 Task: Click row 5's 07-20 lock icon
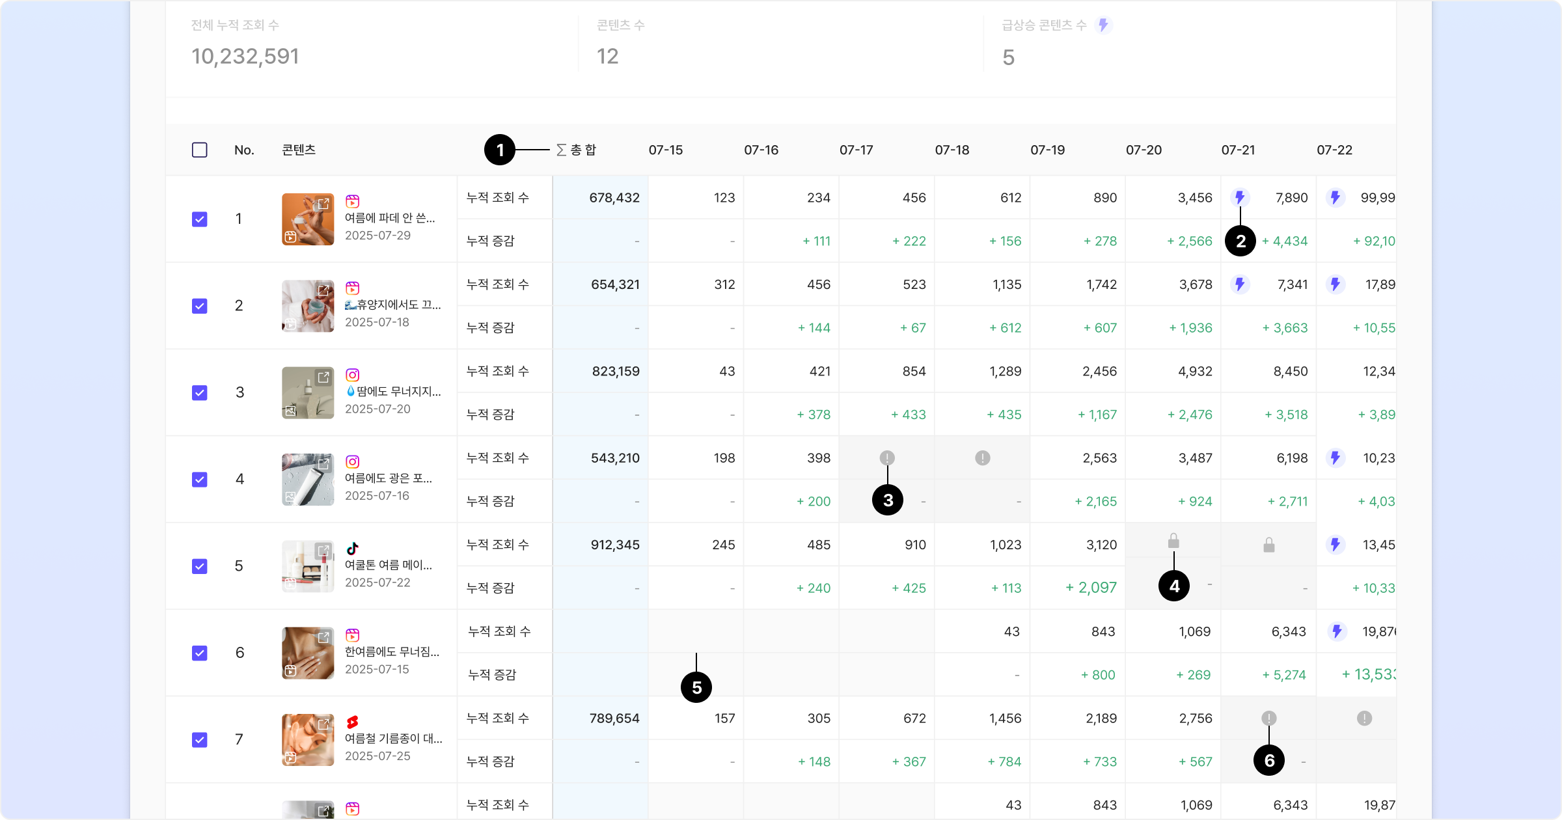point(1173,541)
